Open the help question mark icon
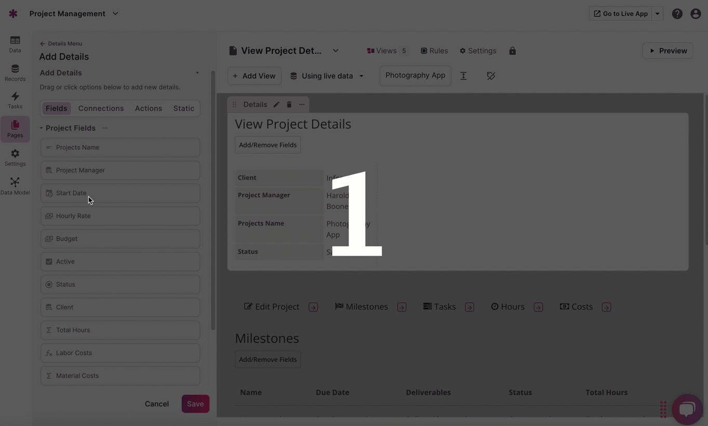Image resolution: width=708 pixels, height=426 pixels. pyautogui.click(x=677, y=14)
